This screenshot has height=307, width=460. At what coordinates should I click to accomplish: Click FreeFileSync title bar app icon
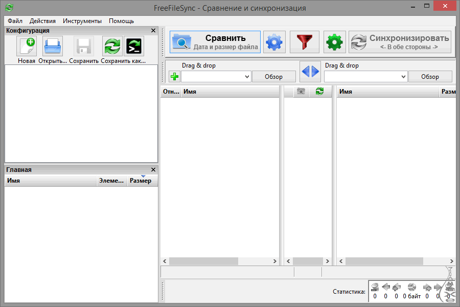9,7
